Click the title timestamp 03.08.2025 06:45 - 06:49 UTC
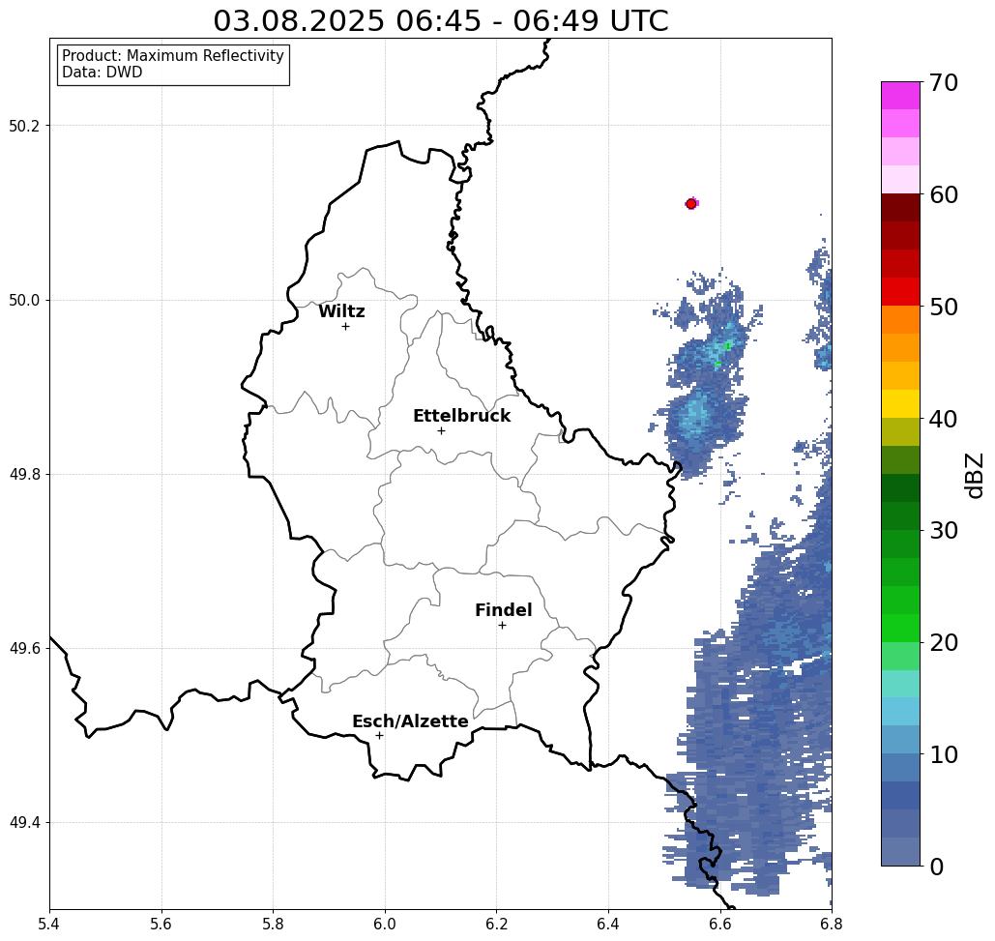Image resolution: width=995 pixels, height=941 pixels. pyautogui.click(x=440, y=20)
